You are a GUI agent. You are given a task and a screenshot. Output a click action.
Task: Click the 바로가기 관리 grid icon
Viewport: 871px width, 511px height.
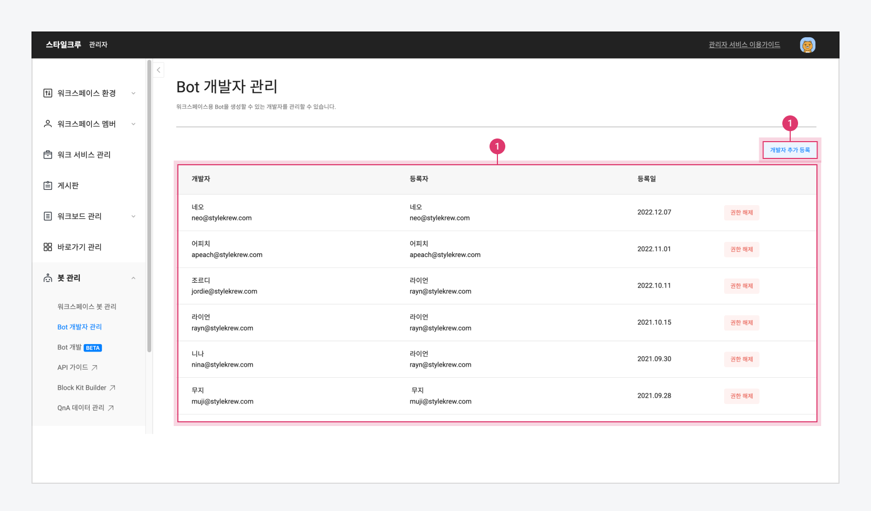[x=48, y=247]
